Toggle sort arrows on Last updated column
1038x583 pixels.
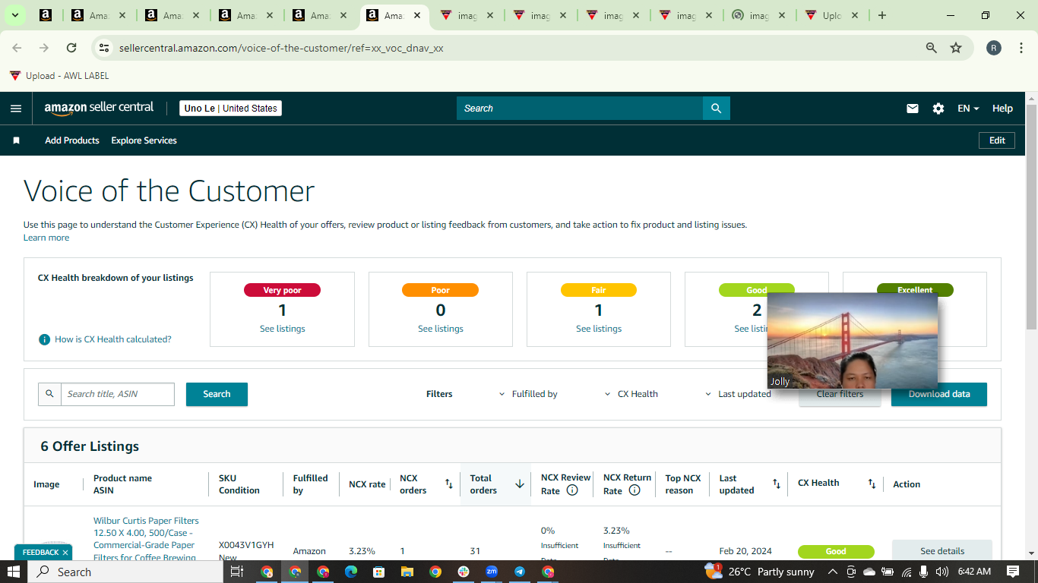776,484
